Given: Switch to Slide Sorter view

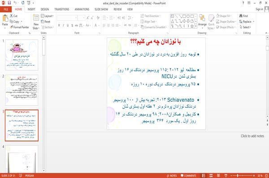Looking at the screenshot, I should [211, 176].
